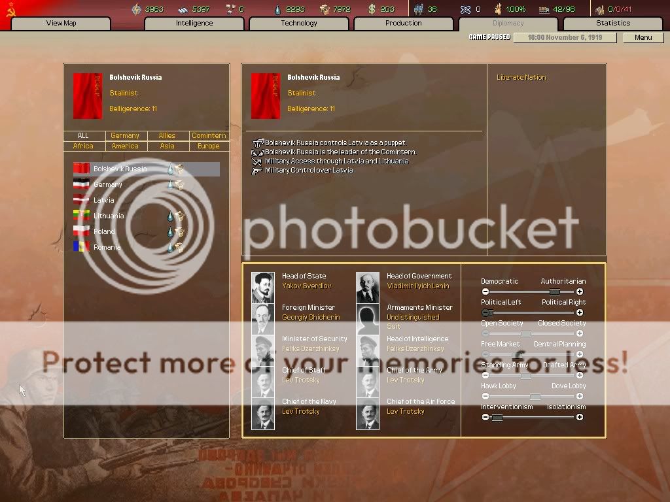Image resolution: width=670 pixels, height=502 pixels.
Task: Click the Armaments Minister silhouette portrait
Action: 367,318
